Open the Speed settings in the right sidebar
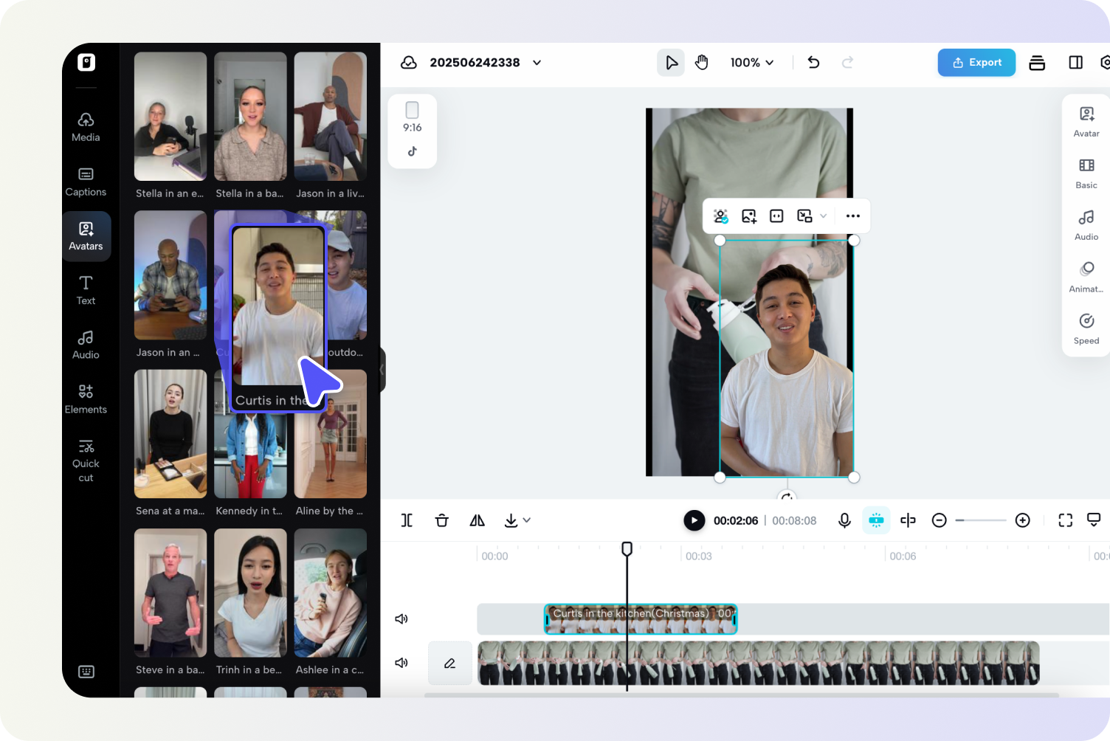This screenshot has width=1110, height=741. (1086, 328)
